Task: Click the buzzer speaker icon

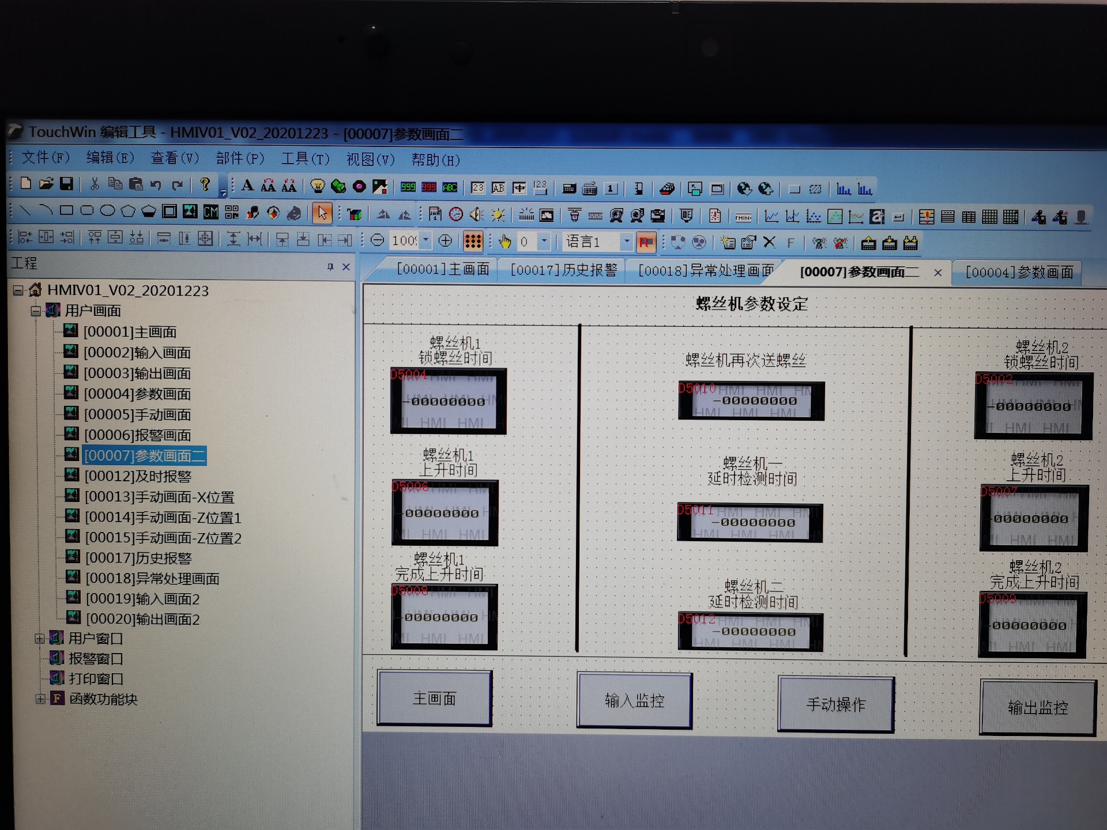Action: coord(476,215)
